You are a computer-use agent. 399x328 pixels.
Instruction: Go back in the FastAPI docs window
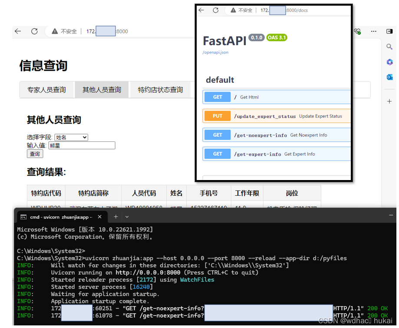click(x=201, y=10)
